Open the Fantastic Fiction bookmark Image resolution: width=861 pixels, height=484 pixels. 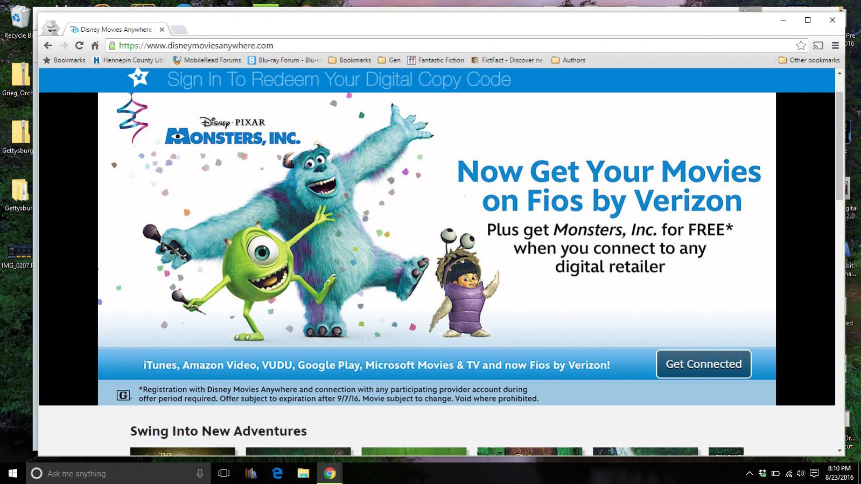pos(436,60)
